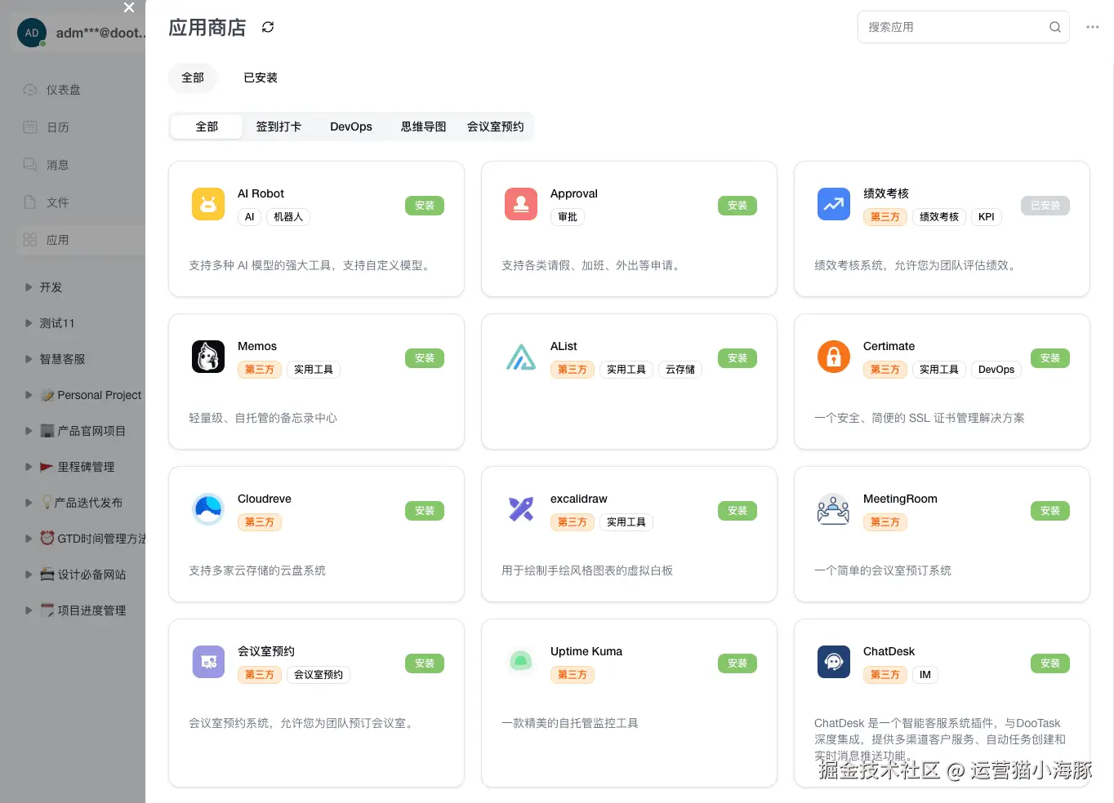Click the 仪表盘 dashboard sidebar icon
This screenshot has height=803, width=1114.
[x=30, y=90]
